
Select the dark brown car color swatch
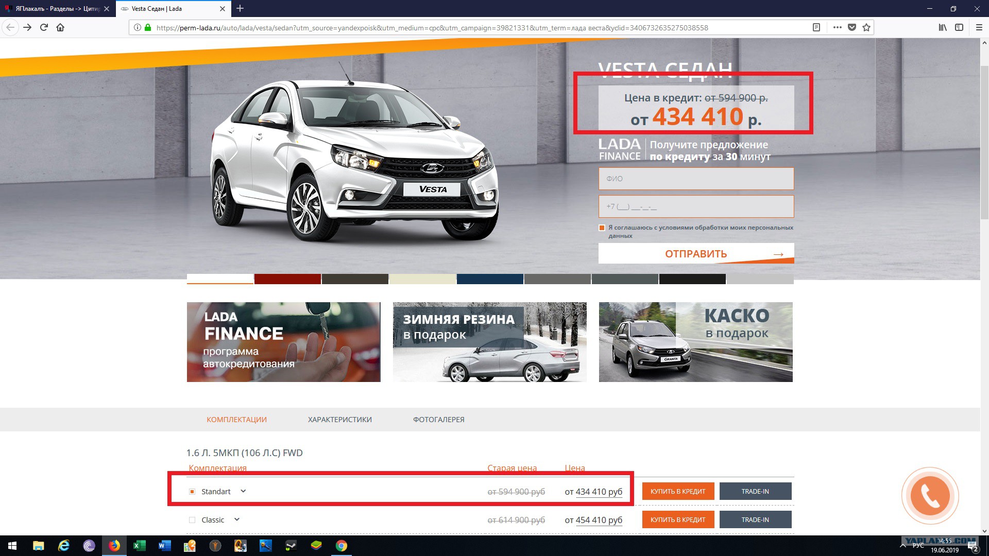coord(355,279)
